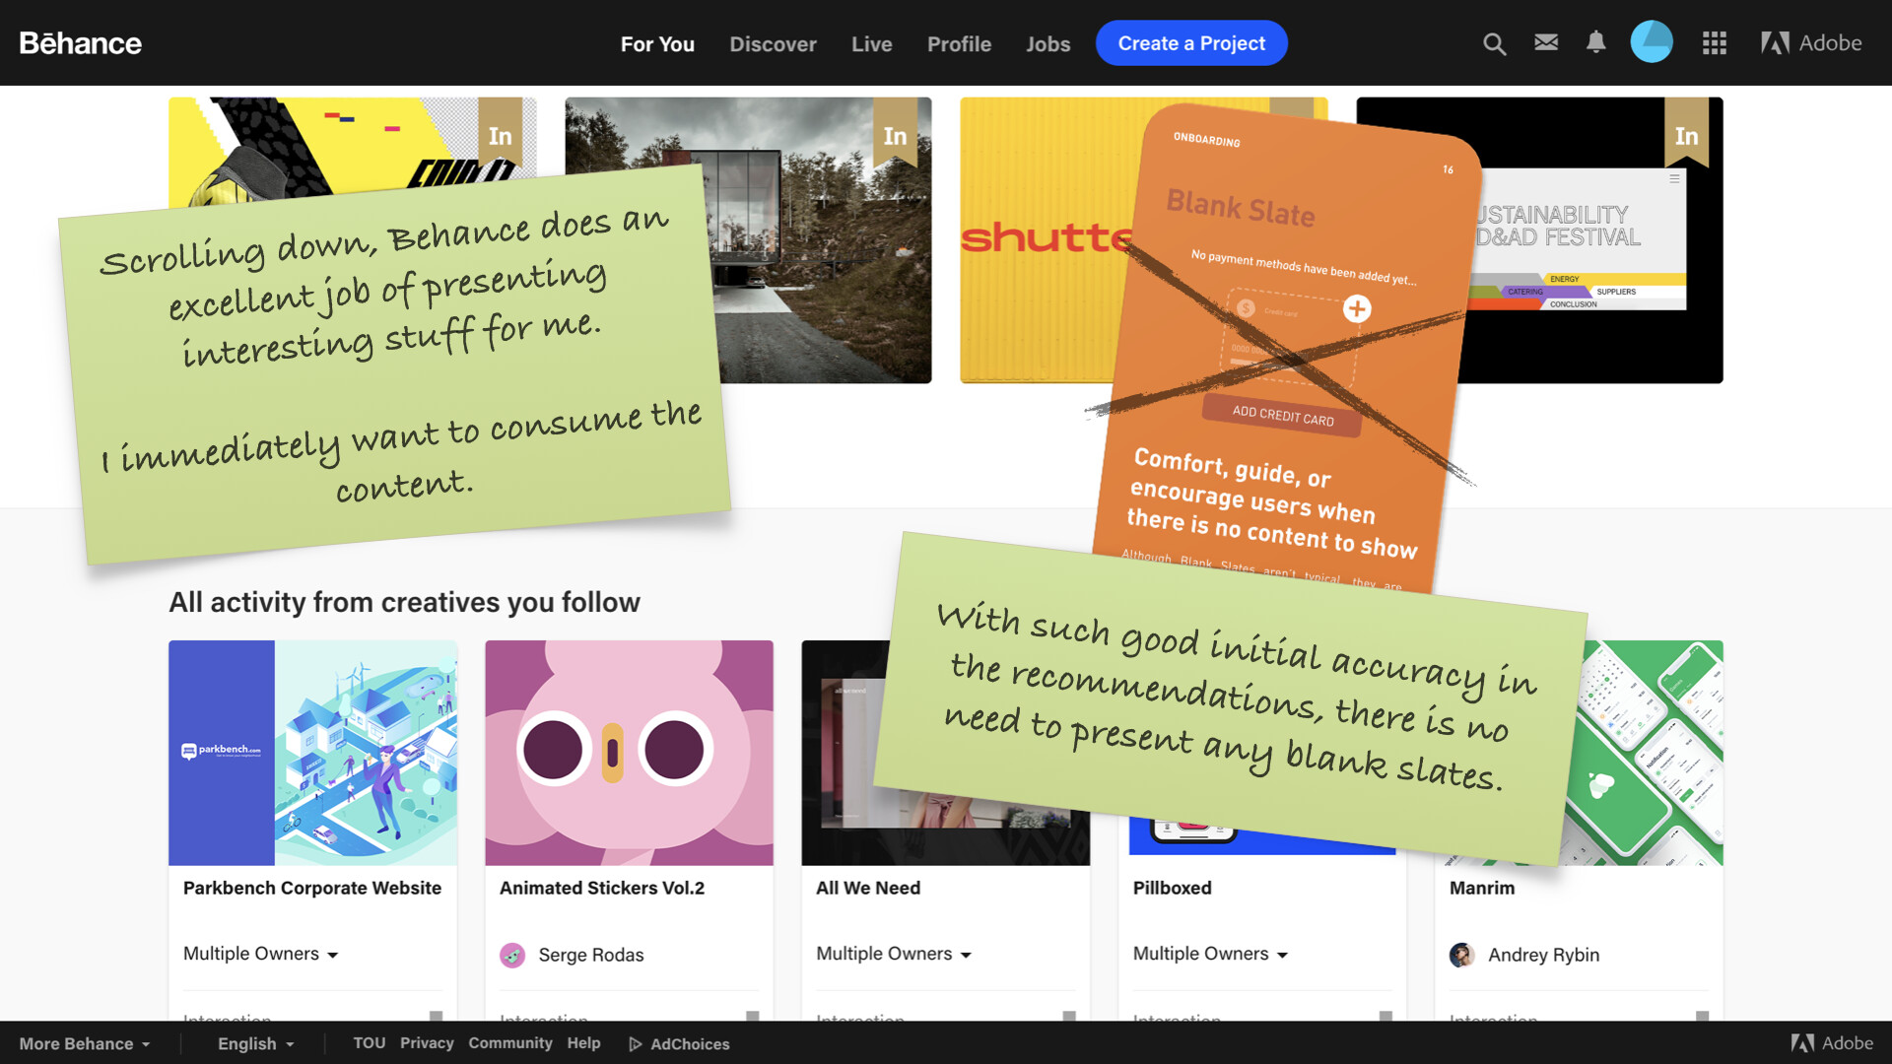Image resolution: width=1892 pixels, height=1064 pixels.
Task: Expand Multiple Owners under Parkbench Corporate Website
Action: point(260,954)
